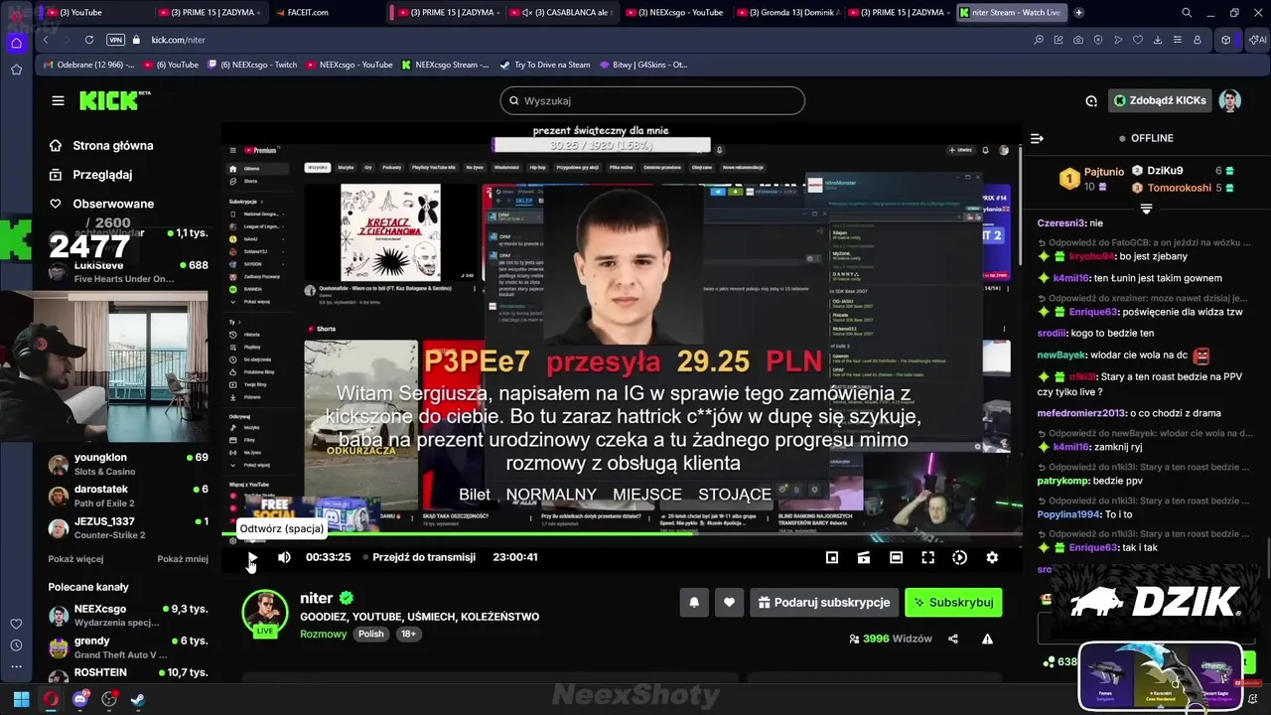The height and width of the screenshot is (715, 1271).
Task: Open NEEXcsgo - Twitch bookmark
Action: pyautogui.click(x=252, y=65)
